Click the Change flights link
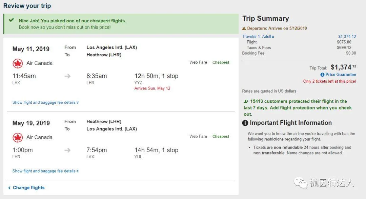The width and height of the screenshot is (366, 199). 28,187
